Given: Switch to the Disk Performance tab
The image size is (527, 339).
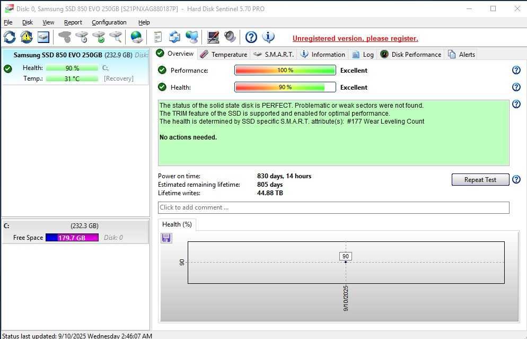Looking at the screenshot, I should pos(411,55).
